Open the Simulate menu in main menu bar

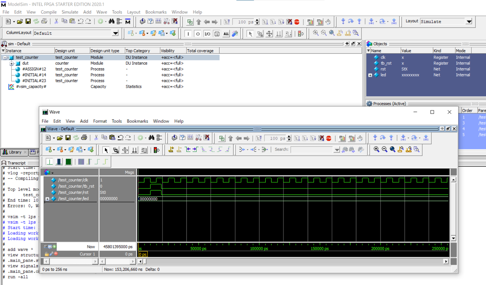tap(70, 12)
